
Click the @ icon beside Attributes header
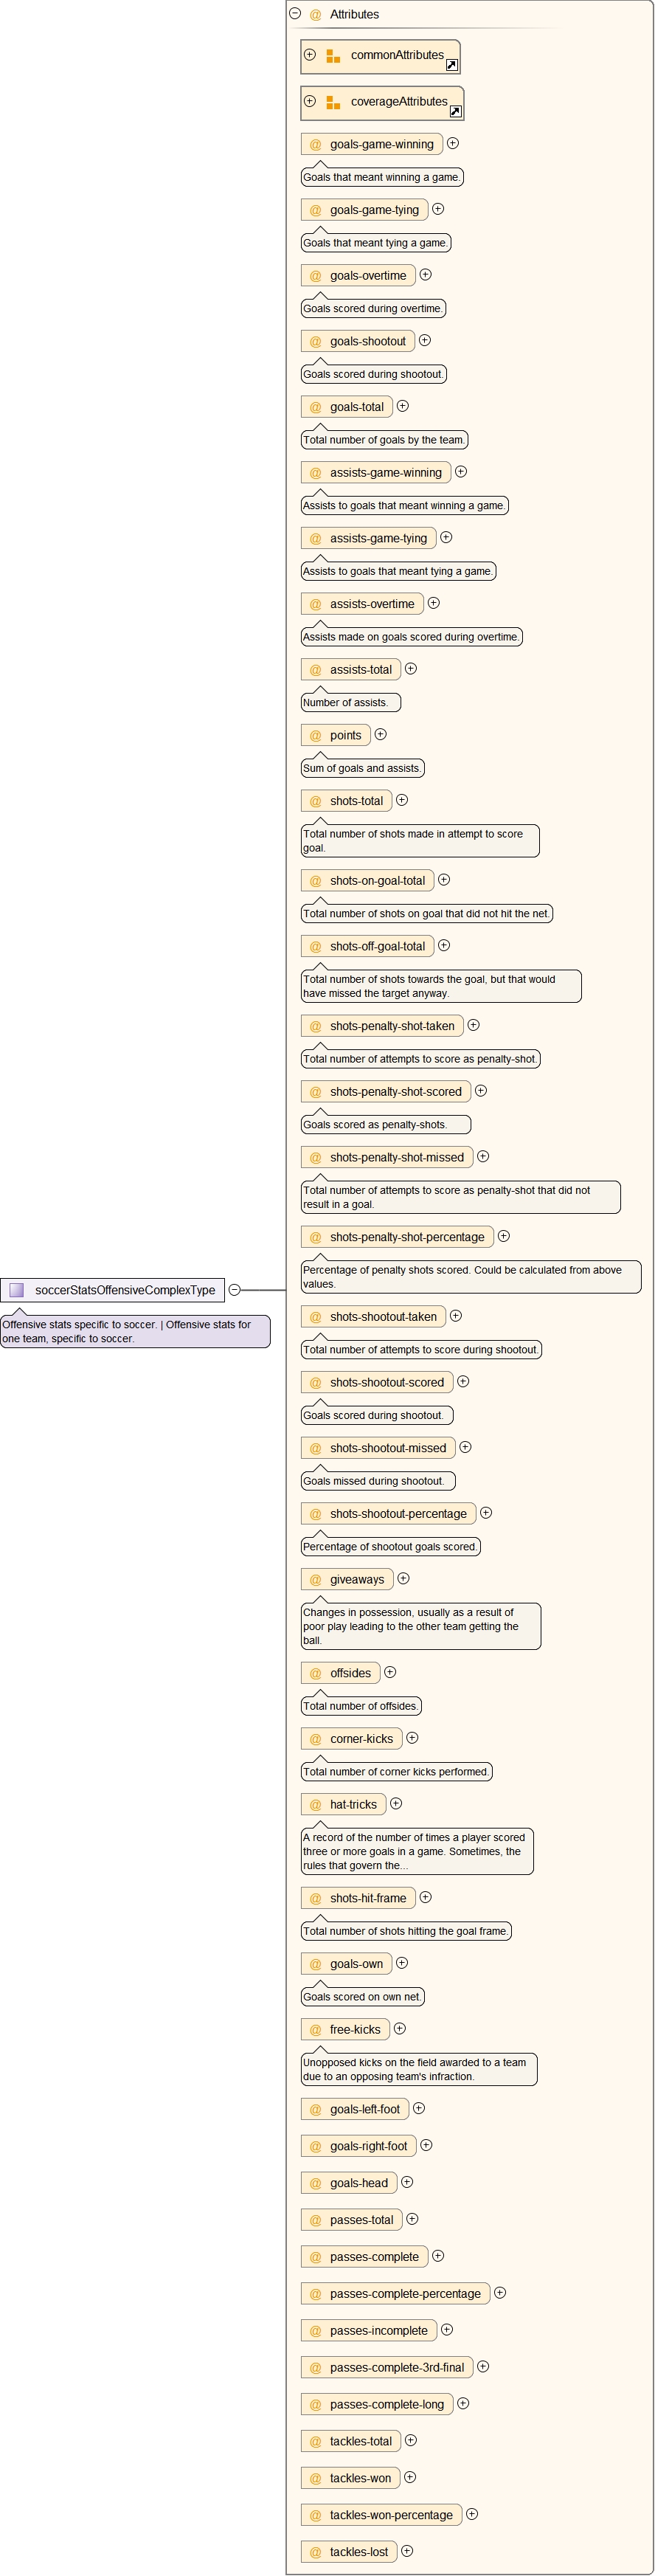point(315,15)
